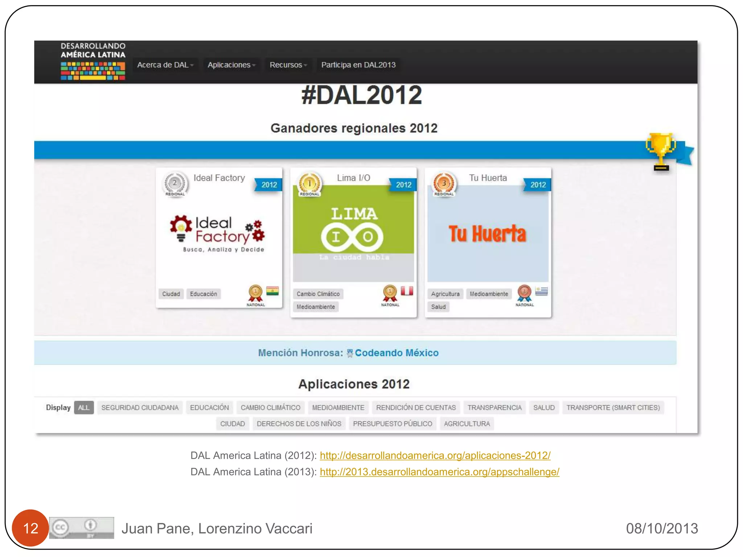
Task: Filter apps by MEDIOAMBIENTE
Action: click(x=338, y=408)
